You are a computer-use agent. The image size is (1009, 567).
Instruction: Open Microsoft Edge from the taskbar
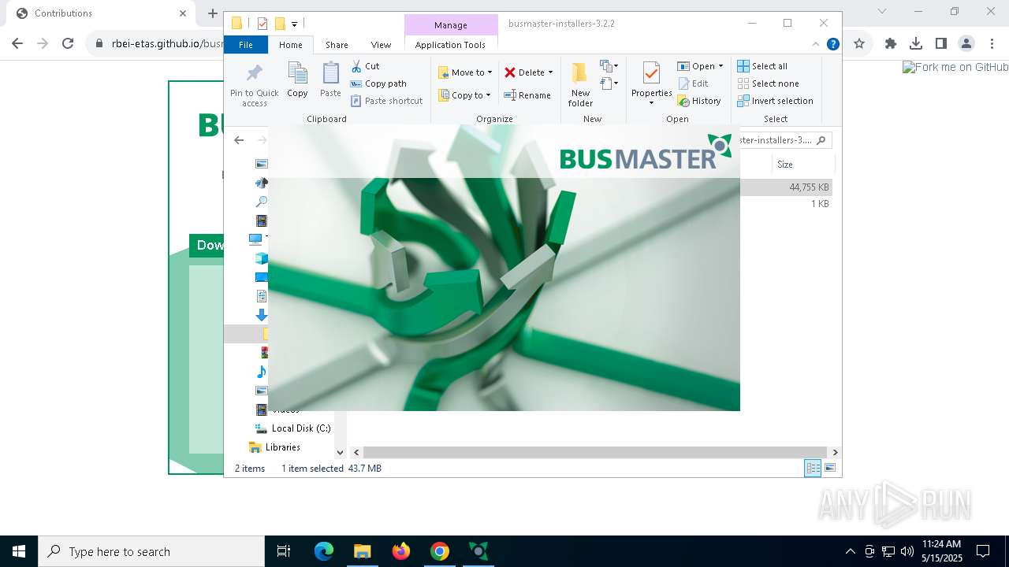coord(324,551)
